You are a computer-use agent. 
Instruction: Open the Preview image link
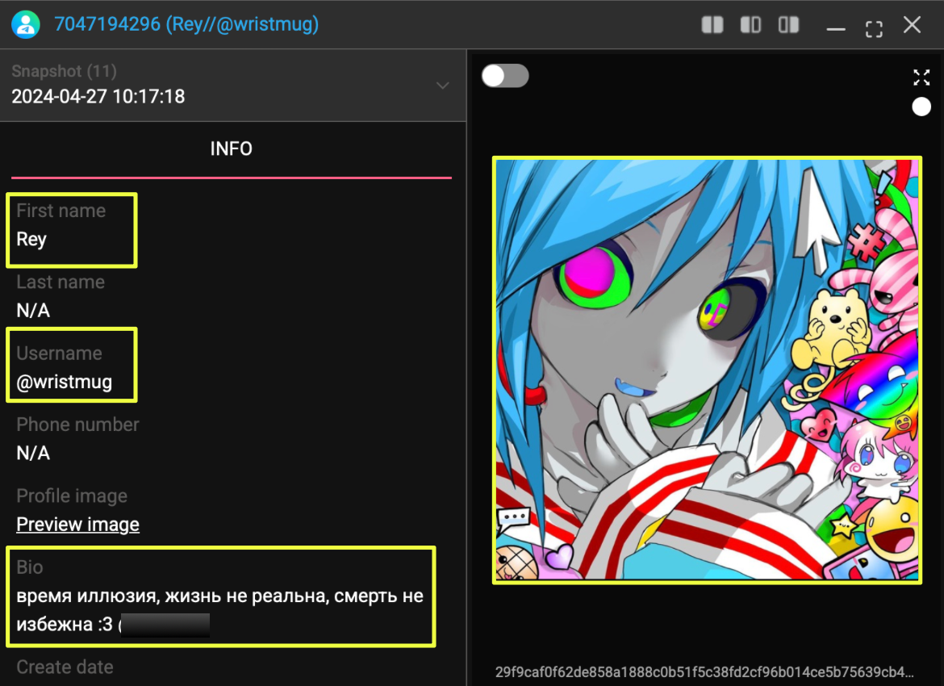[77, 525]
